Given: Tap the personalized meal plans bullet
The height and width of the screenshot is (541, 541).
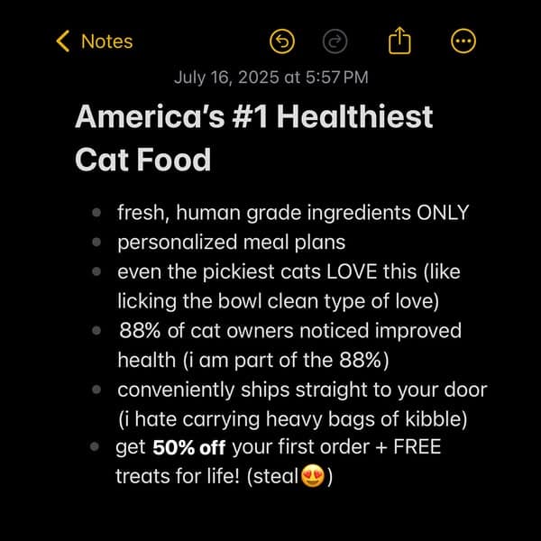Looking at the screenshot, I should (231, 243).
